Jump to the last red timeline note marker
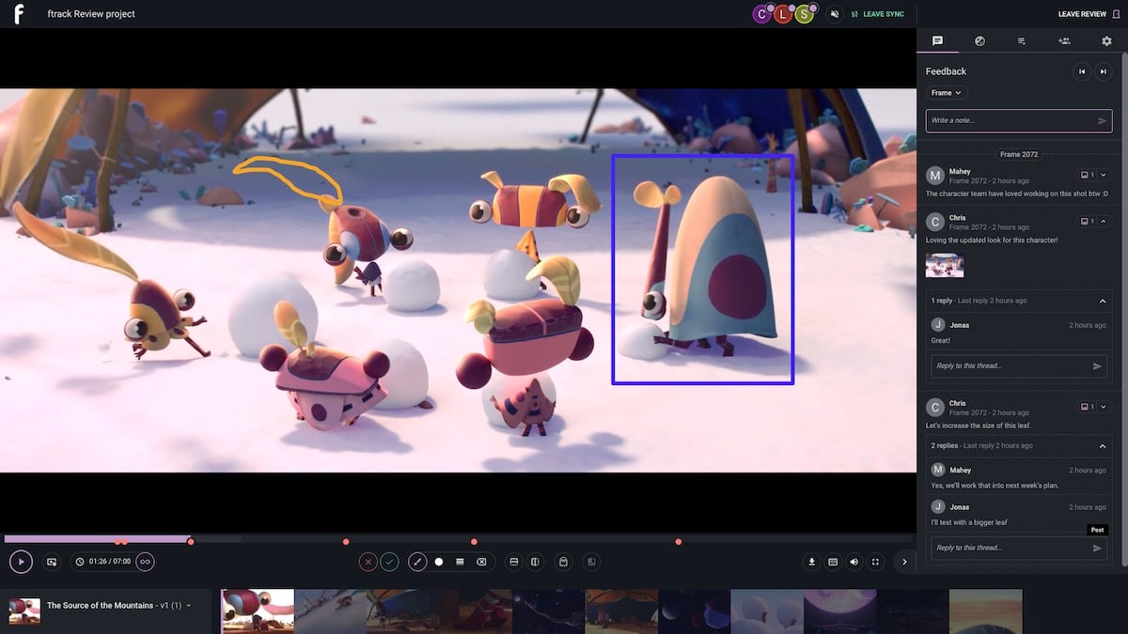 [x=679, y=541]
